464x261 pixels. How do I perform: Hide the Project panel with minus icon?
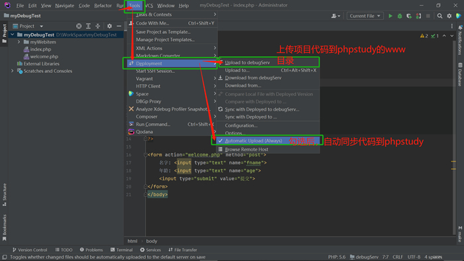[119, 26]
